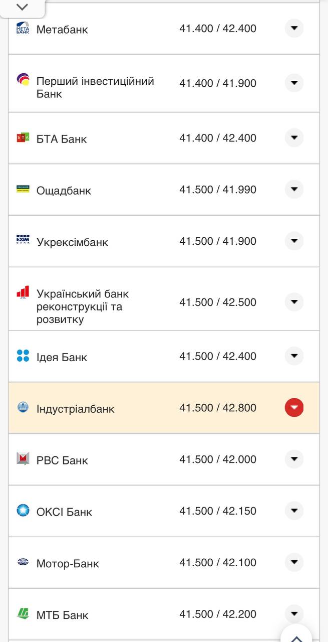Click the БТА Банк logo icon

23,138
